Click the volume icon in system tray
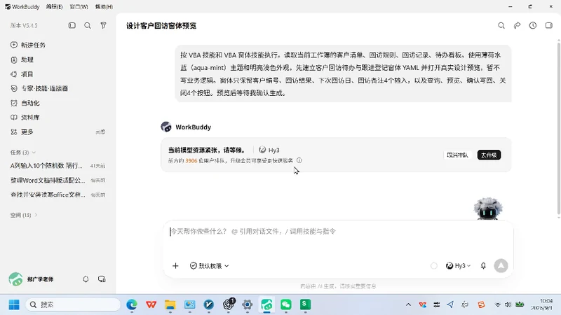The height and width of the screenshot is (315, 561). (508, 304)
